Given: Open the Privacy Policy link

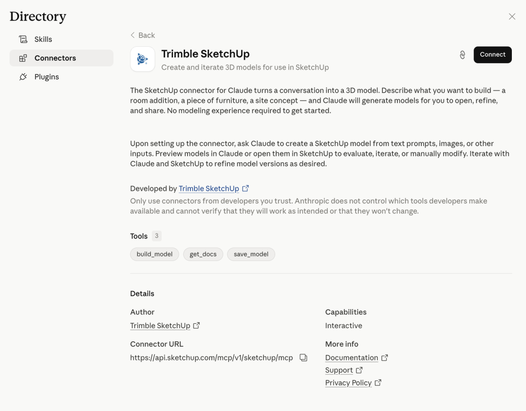Looking at the screenshot, I should [x=348, y=383].
